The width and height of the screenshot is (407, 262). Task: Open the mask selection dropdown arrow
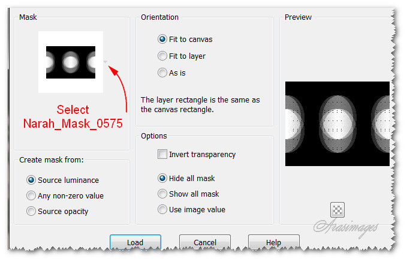pyautogui.click(x=105, y=62)
